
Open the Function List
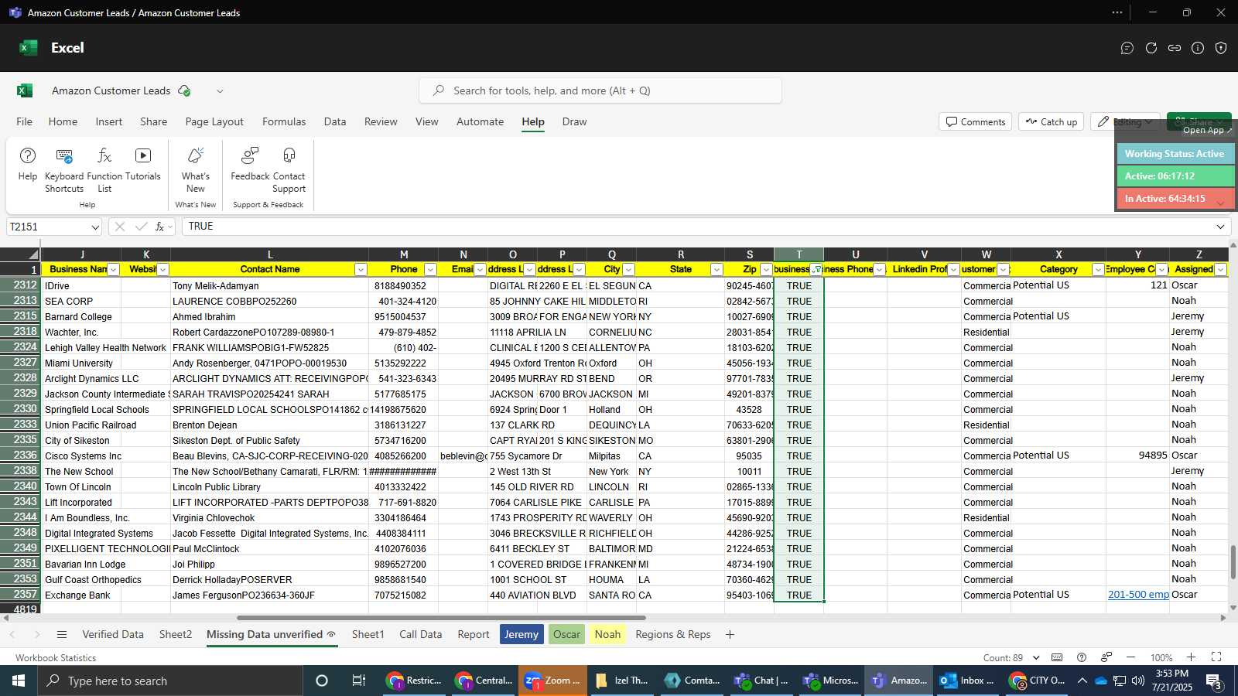104,170
